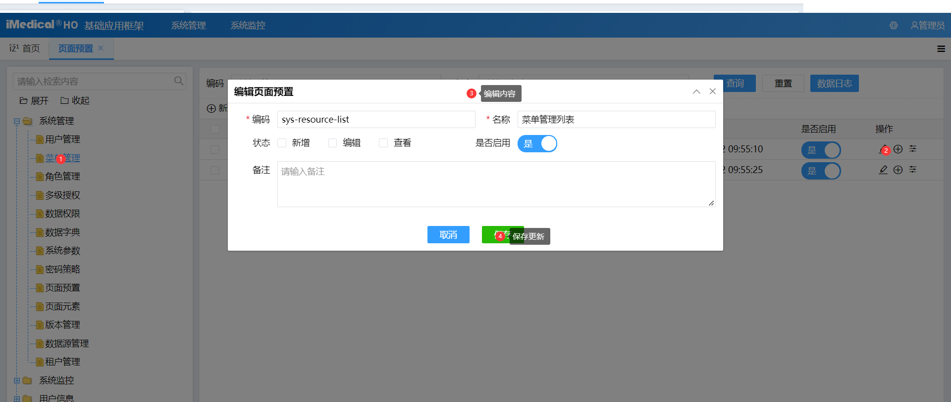Click the plus circle icon in the 09:55:10 row

[898, 149]
